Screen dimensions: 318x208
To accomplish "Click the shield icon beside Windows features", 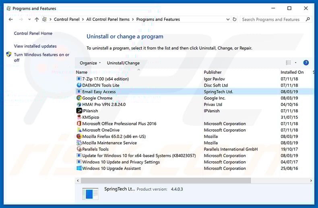I will point(9,54).
